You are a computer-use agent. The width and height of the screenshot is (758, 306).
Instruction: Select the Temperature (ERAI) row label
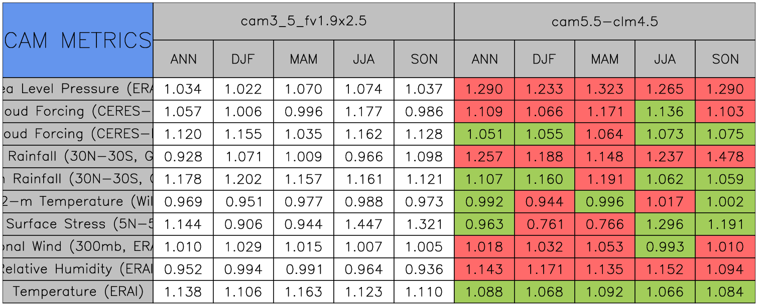click(78, 291)
